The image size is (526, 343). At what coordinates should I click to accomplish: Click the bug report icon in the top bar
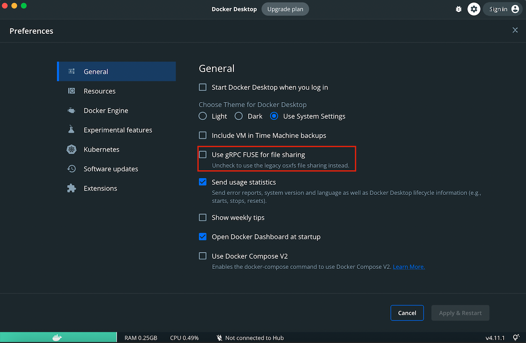click(x=458, y=9)
